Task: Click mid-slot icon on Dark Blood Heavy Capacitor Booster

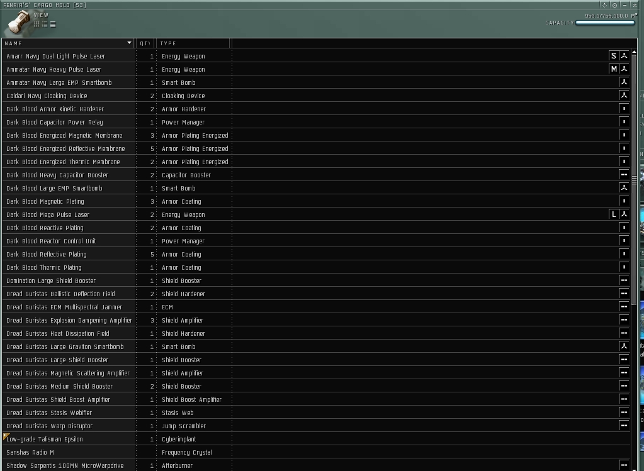Action: click(x=624, y=174)
